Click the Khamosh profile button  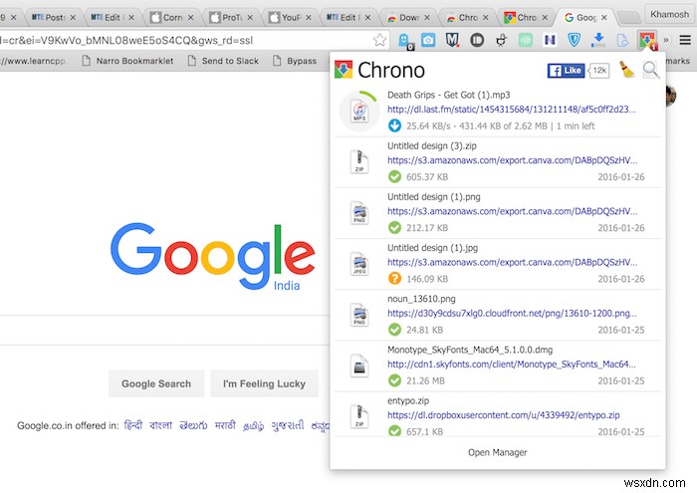pos(669,14)
